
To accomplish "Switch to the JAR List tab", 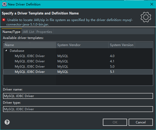I will pyautogui.click(x=28, y=32).
